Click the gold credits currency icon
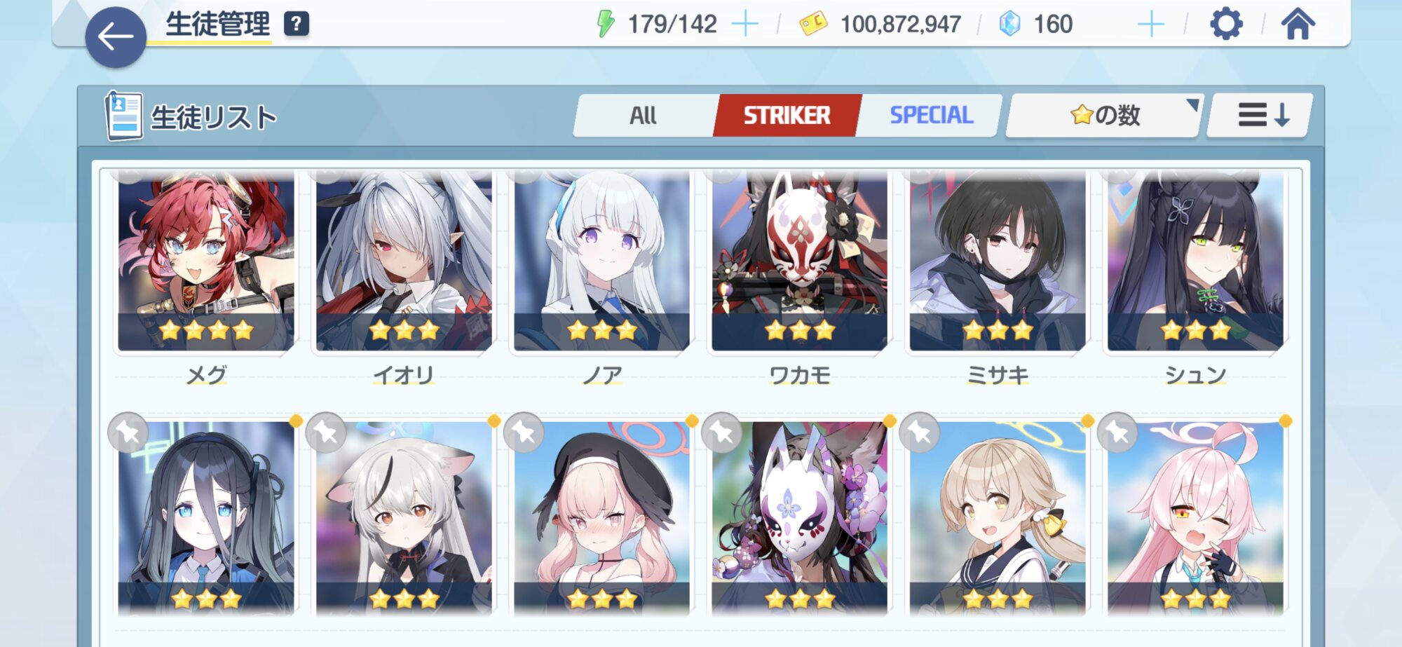This screenshot has width=1402, height=647. pyautogui.click(x=814, y=25)
